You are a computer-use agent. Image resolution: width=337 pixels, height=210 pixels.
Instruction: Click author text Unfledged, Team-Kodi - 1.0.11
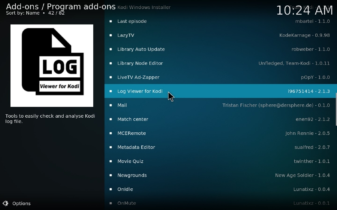[294, 63]
